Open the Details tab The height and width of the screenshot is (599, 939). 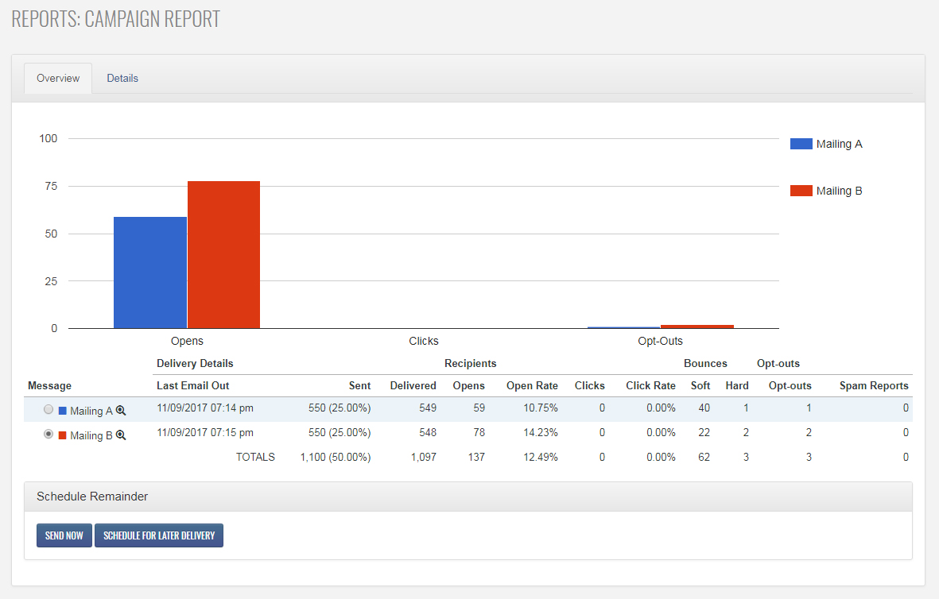click(122, 78)
